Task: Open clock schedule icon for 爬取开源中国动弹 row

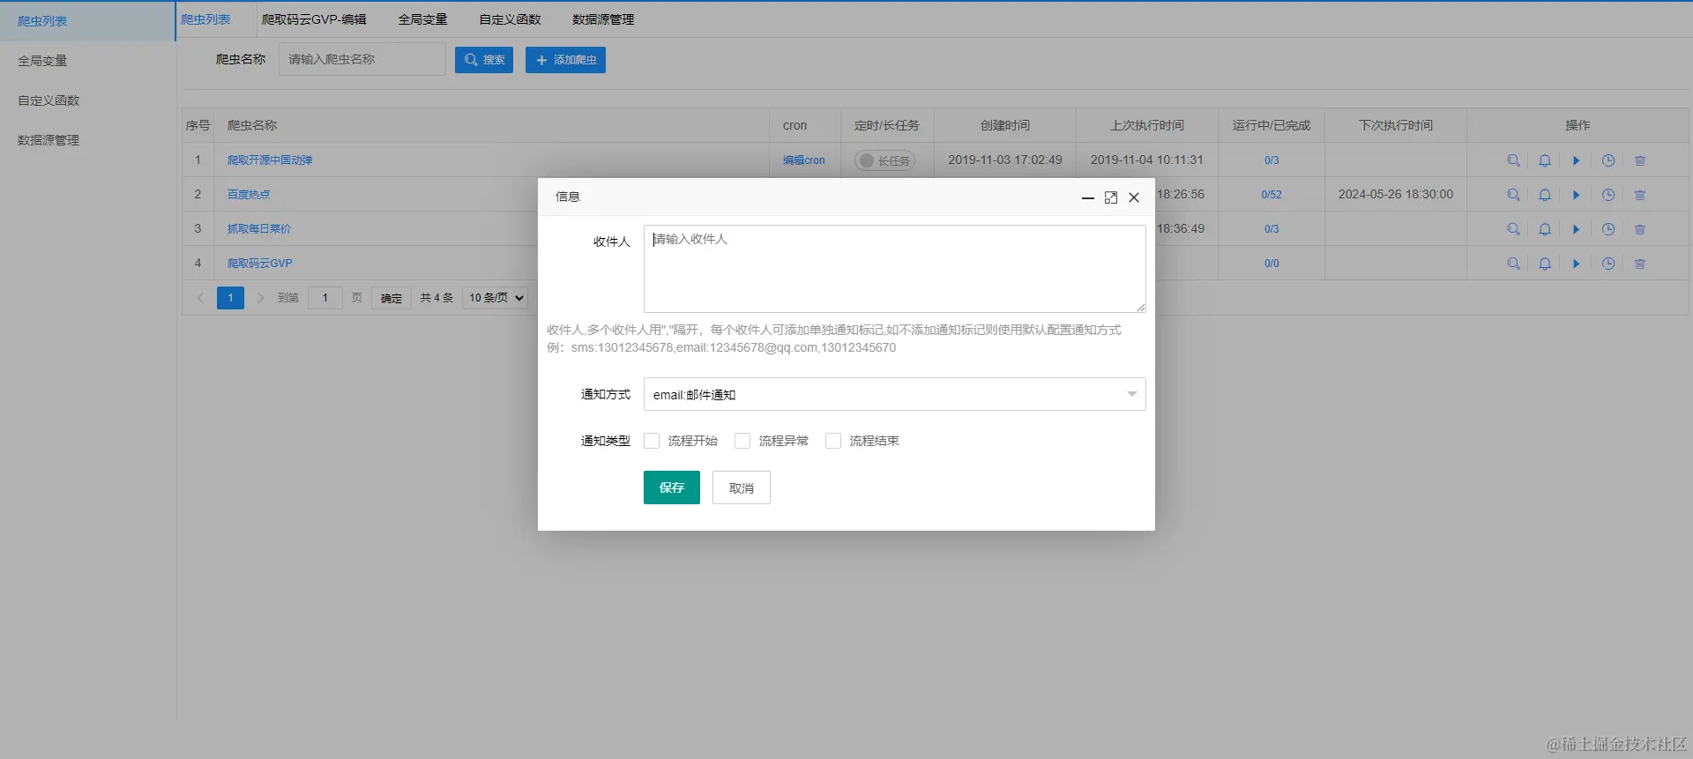Action: [x=1608, y=160]
